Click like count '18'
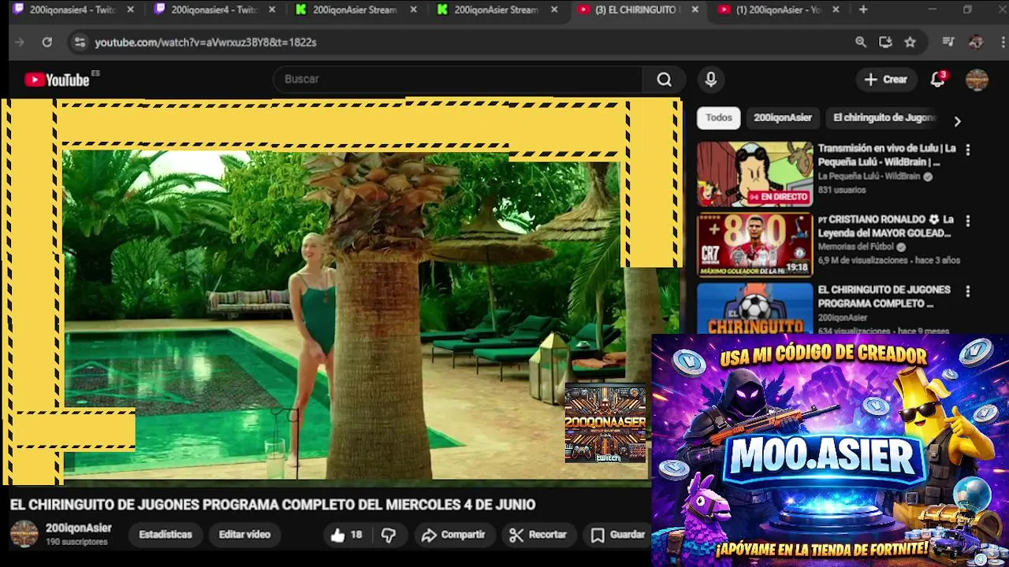Screen dimensions: 1009x567 tap(356, 535)
